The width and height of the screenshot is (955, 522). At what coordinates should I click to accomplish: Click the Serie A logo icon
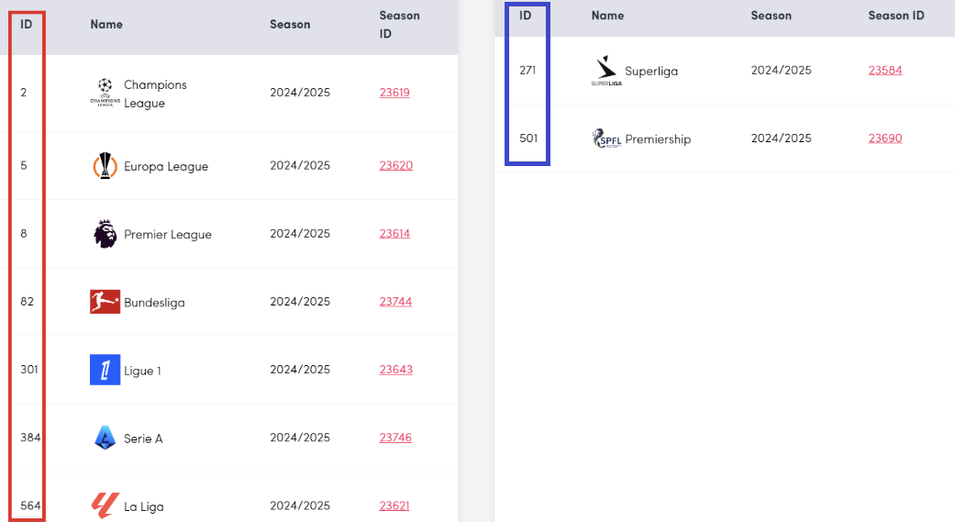click(105, 438)
